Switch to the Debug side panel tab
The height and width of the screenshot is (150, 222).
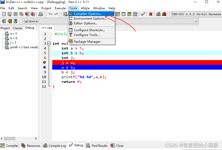(30, 28)
